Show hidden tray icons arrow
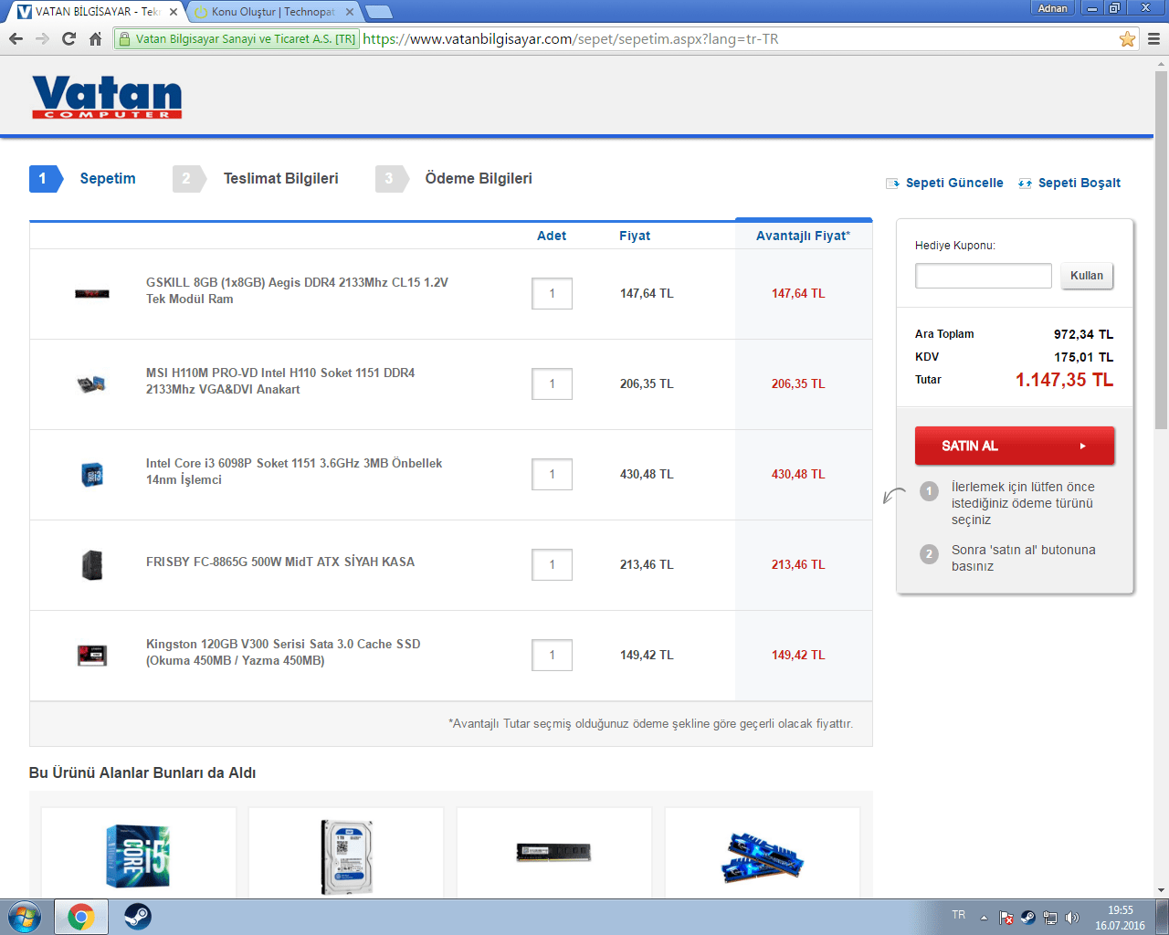 pyautogui.click(x=984, y=918)
